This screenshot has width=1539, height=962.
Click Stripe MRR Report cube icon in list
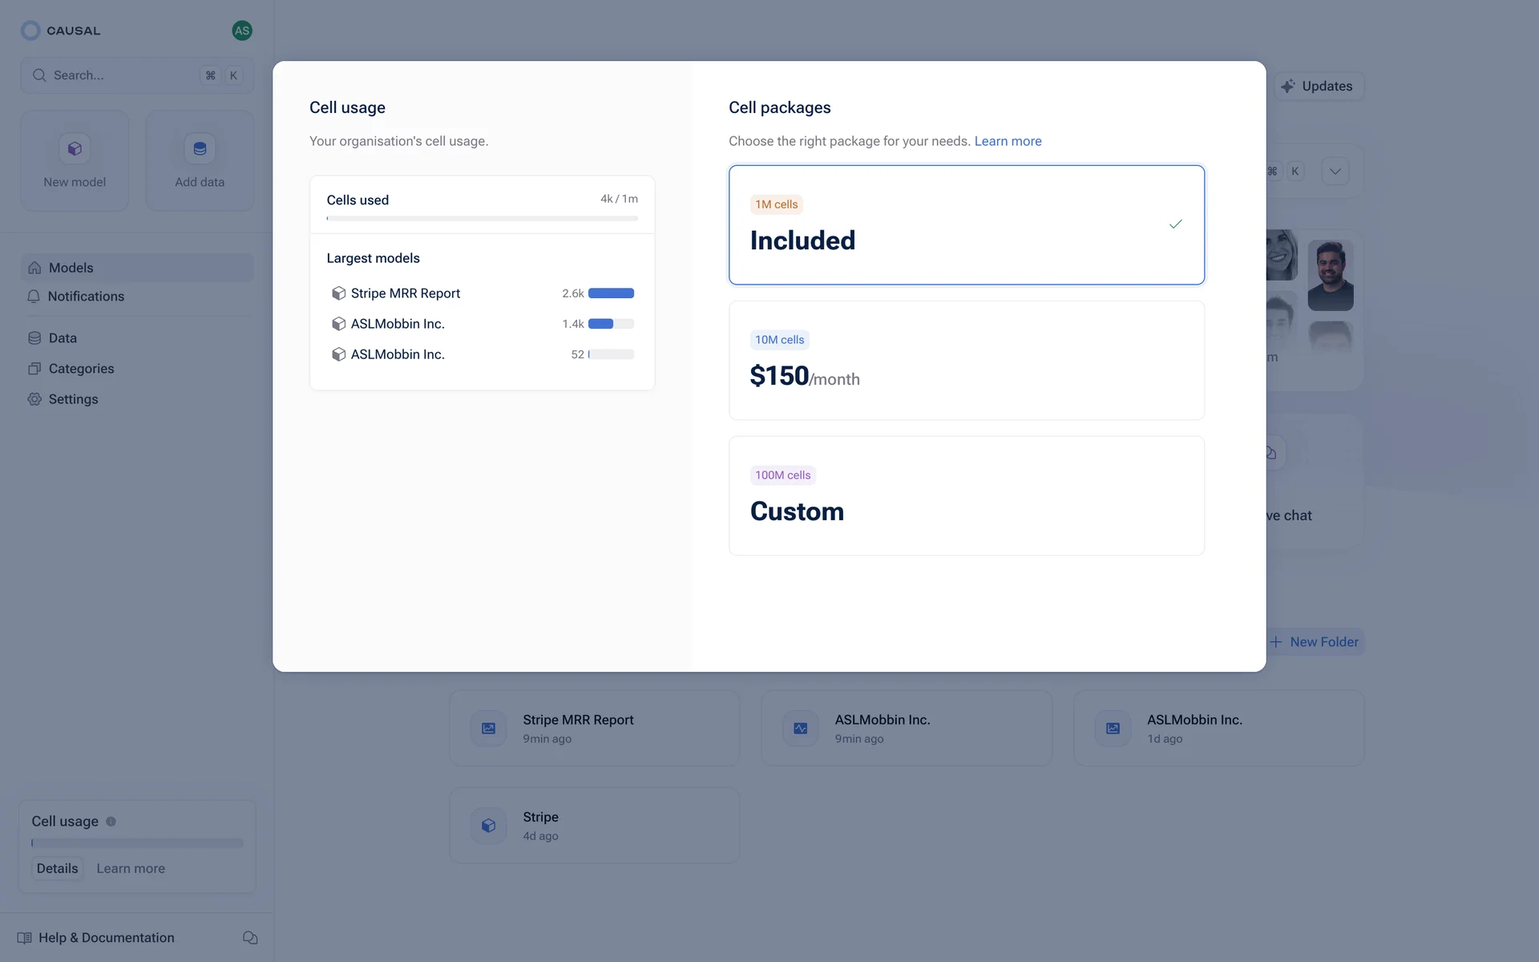tap(338, 293)
